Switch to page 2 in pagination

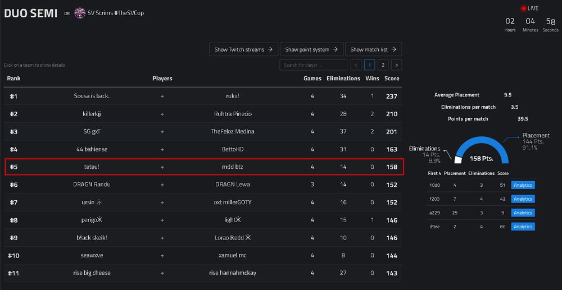383,65
